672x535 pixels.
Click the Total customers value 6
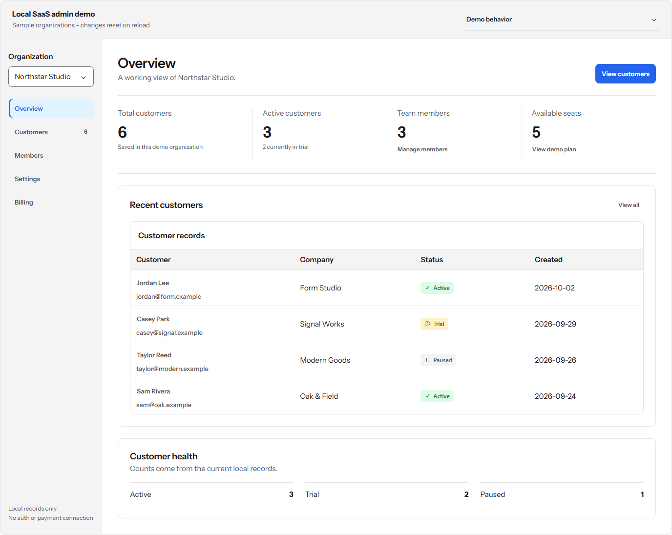(x=123, y=132)
